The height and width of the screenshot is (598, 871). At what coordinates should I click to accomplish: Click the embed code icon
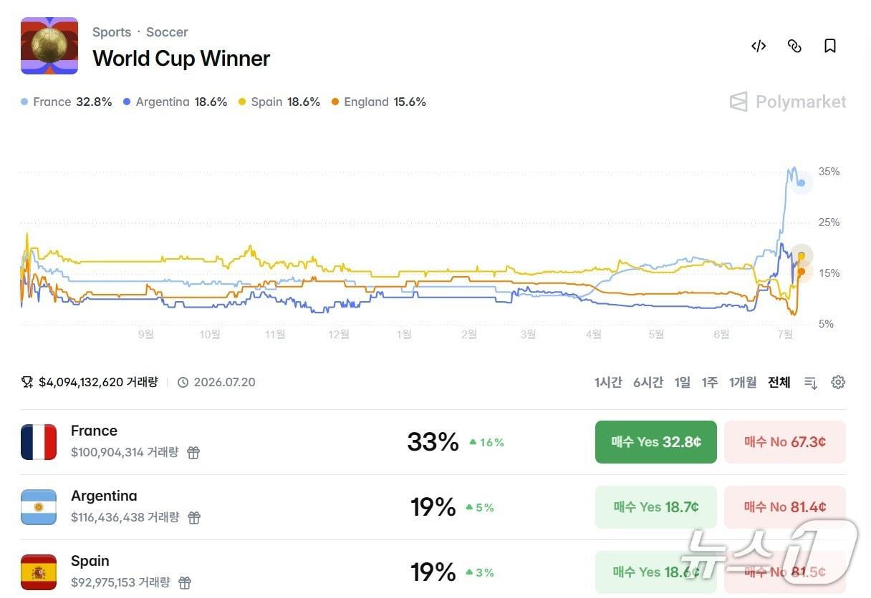[759, 46]
